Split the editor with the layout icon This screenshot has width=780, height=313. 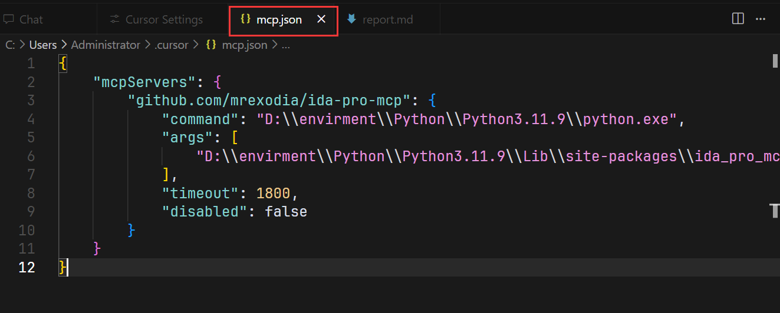click(x=738, y=19)
